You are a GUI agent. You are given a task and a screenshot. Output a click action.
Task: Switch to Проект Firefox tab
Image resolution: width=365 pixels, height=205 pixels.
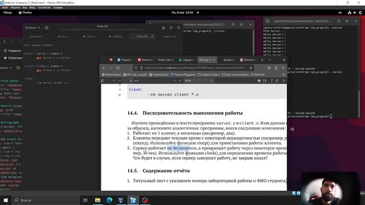pyautogui.click(x=125, y=60)
